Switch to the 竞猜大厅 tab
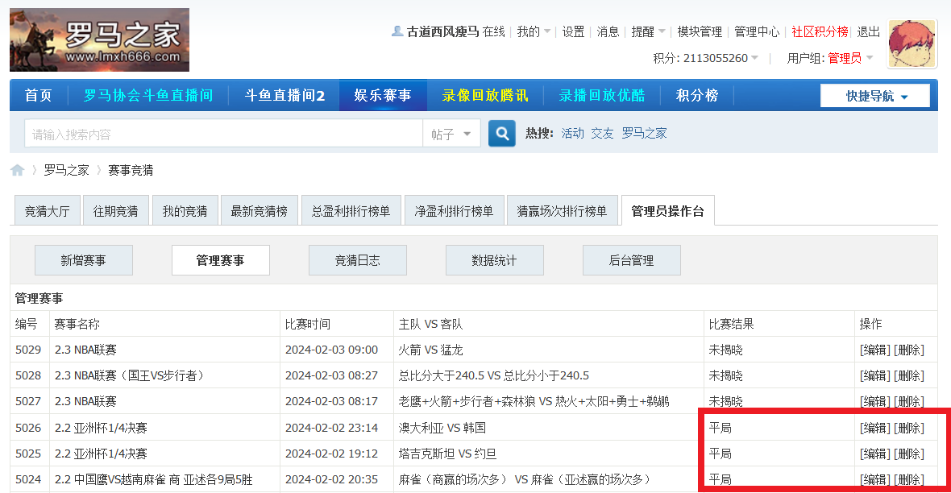951x493 pixels. (47, 209)
